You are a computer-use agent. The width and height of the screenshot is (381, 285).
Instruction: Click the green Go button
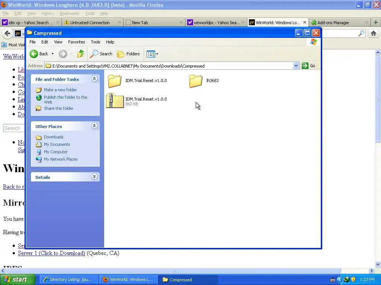click(308, 66)
